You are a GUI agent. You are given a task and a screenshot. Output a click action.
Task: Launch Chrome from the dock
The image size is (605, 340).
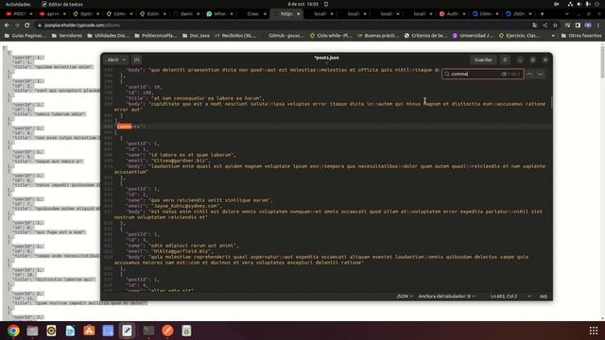point(13,331)
